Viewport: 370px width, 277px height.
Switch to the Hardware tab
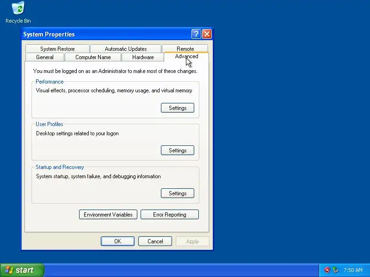pos(143,57)
